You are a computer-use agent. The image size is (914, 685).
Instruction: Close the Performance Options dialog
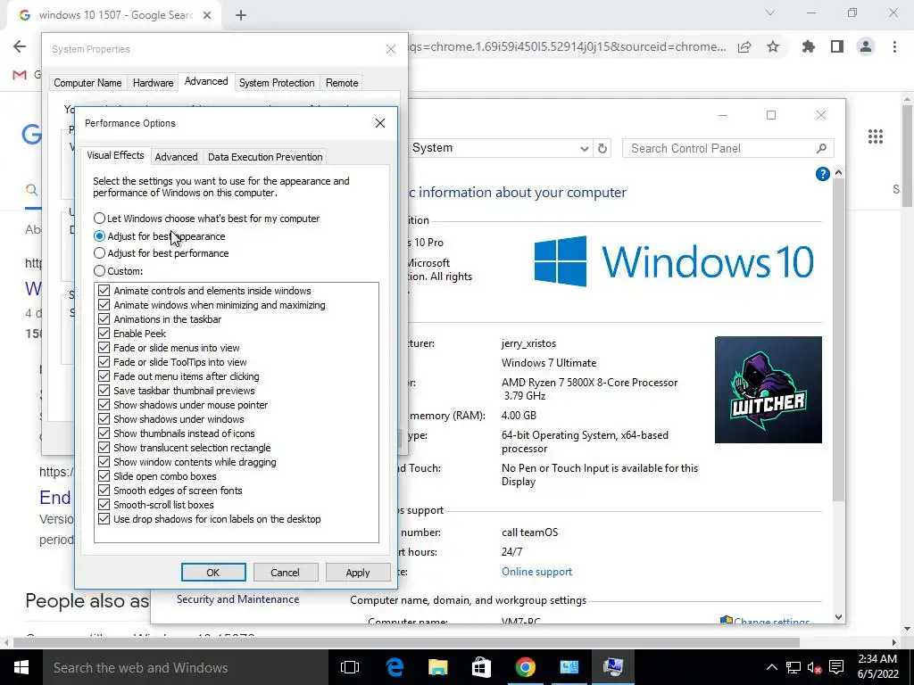tap(380, 123)
